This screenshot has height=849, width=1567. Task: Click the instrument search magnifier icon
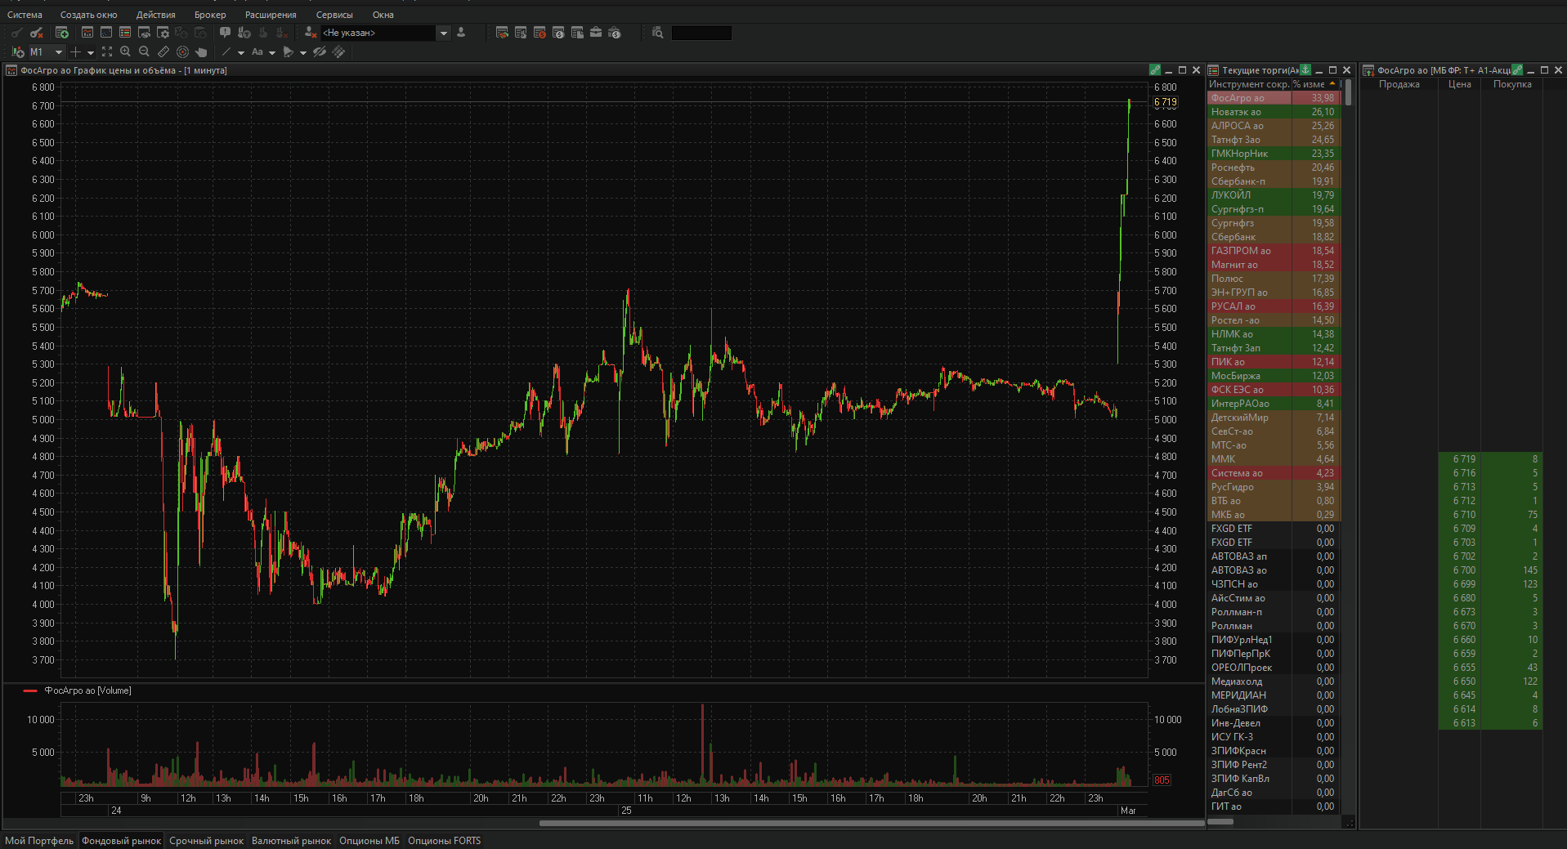[x=658, y=33]
